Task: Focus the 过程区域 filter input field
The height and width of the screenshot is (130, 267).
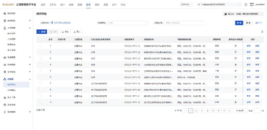Action: click(x=184, y=23)
